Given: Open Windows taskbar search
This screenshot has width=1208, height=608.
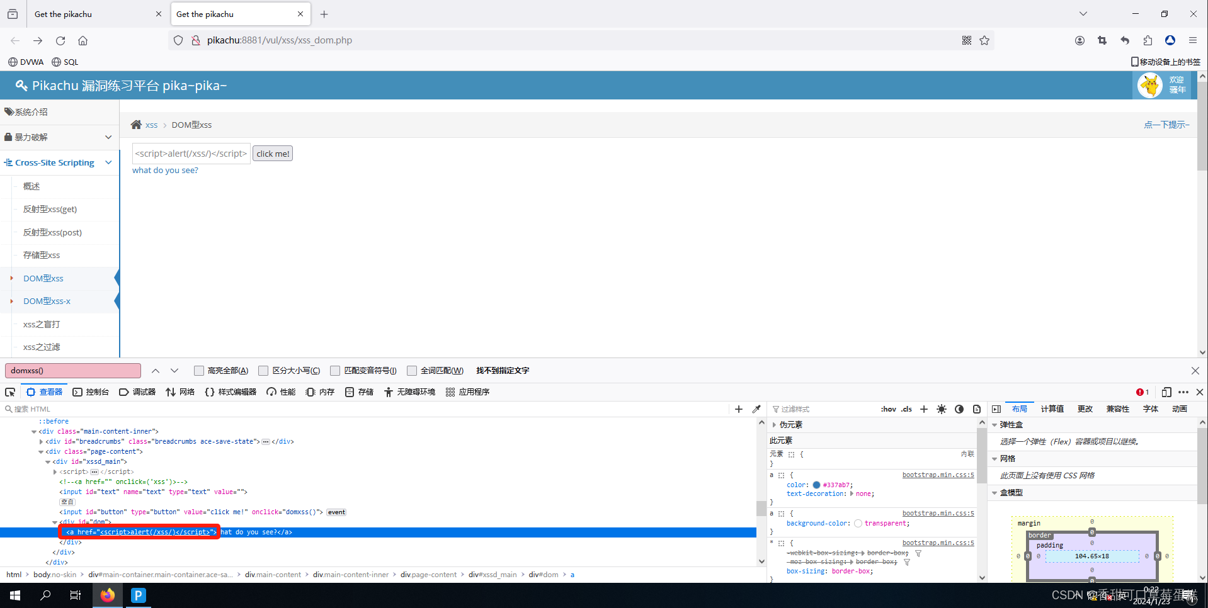Looking at the screenshot, I should (45, 595).
